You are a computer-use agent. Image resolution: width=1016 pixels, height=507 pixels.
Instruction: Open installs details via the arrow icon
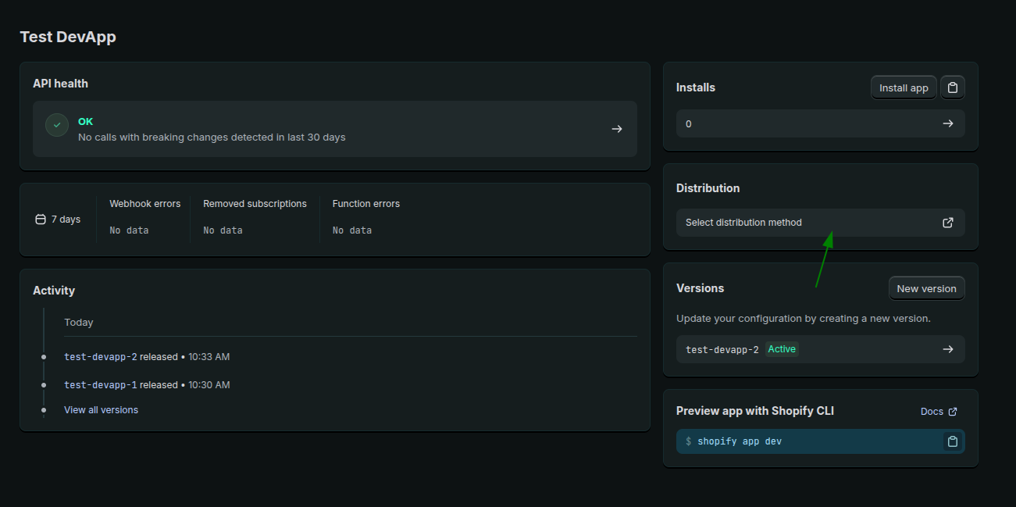tap(947, 123)
